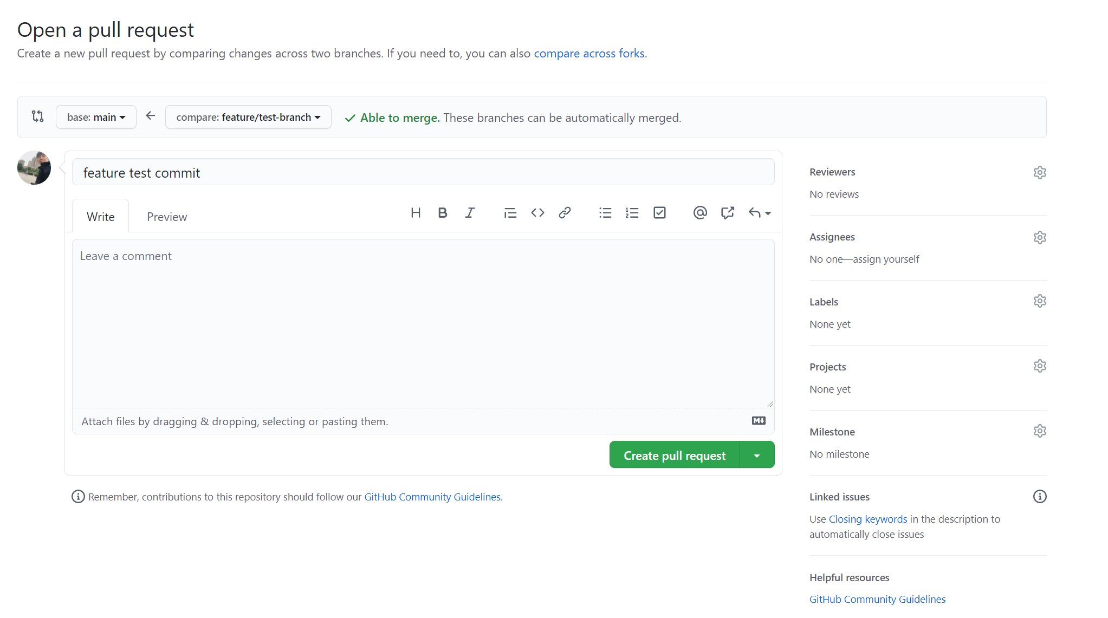Add a link via toolbar
1108x618 pixels.
[x=565, y=213]
